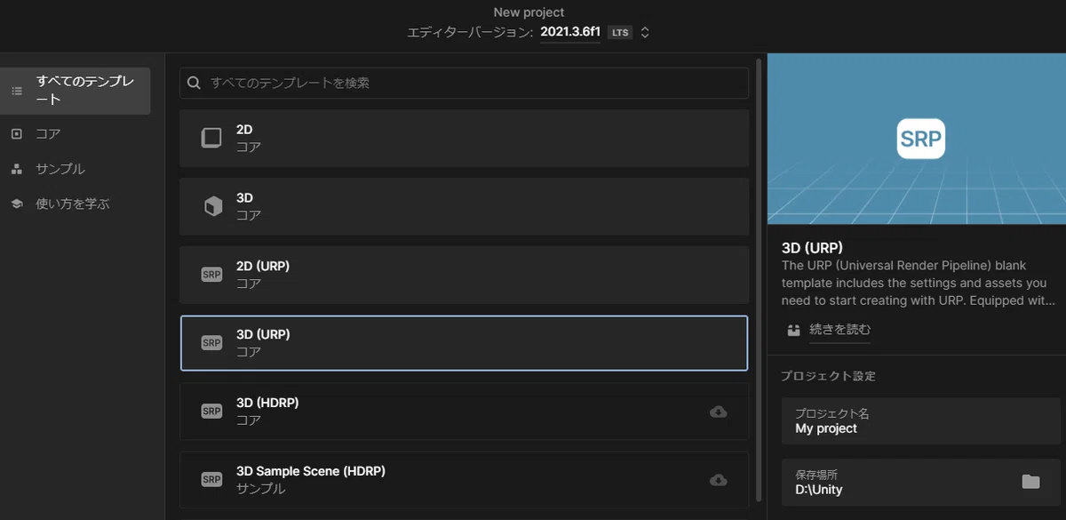
Task: Click SRP icon of 3D Sample Scene row
Action: (x=211, y=480)
